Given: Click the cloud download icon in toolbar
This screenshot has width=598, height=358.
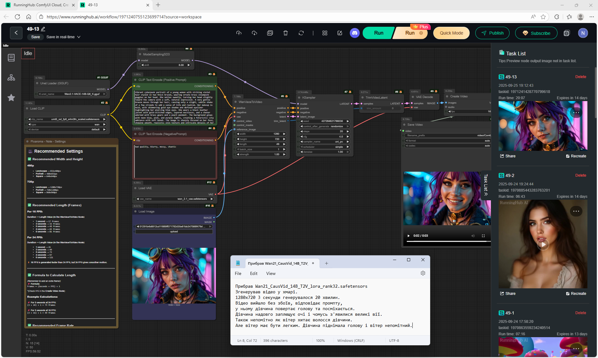Looking at the screenshot, I should click(254, 33).
